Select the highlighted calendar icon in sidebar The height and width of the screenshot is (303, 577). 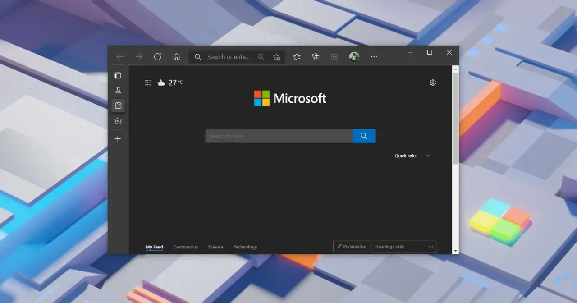coord(118,106)
